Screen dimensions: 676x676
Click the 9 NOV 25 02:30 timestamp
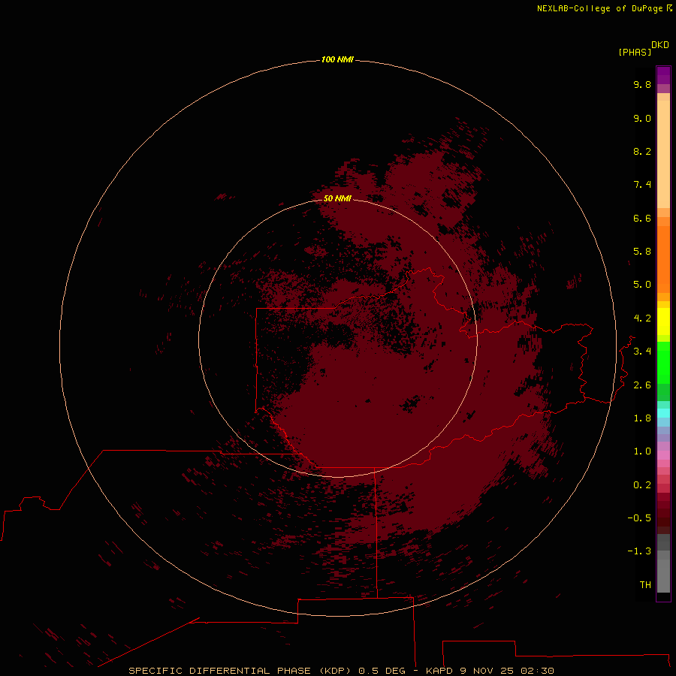coord(506,671)
